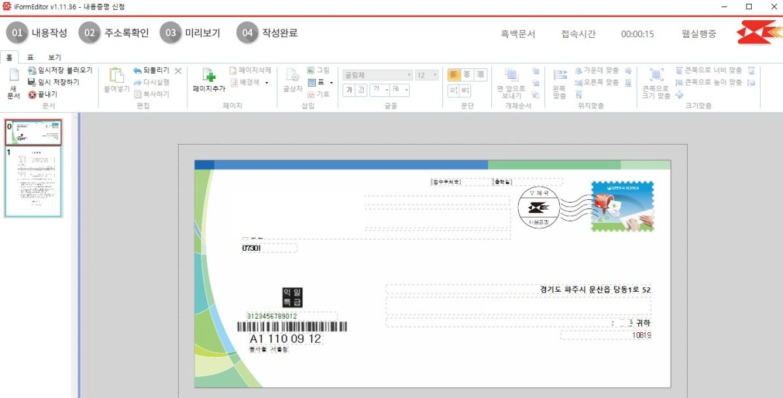Toggle bold with the 가 icon
This screenshot has width=783, height=398.
pos(350,89)
